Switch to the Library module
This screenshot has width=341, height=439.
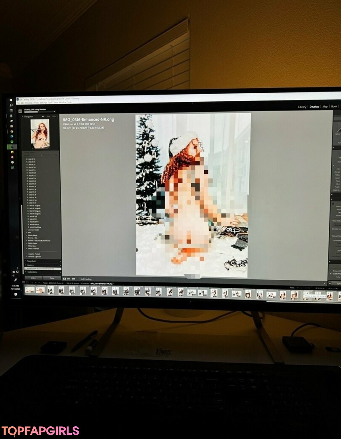[302, 107]
